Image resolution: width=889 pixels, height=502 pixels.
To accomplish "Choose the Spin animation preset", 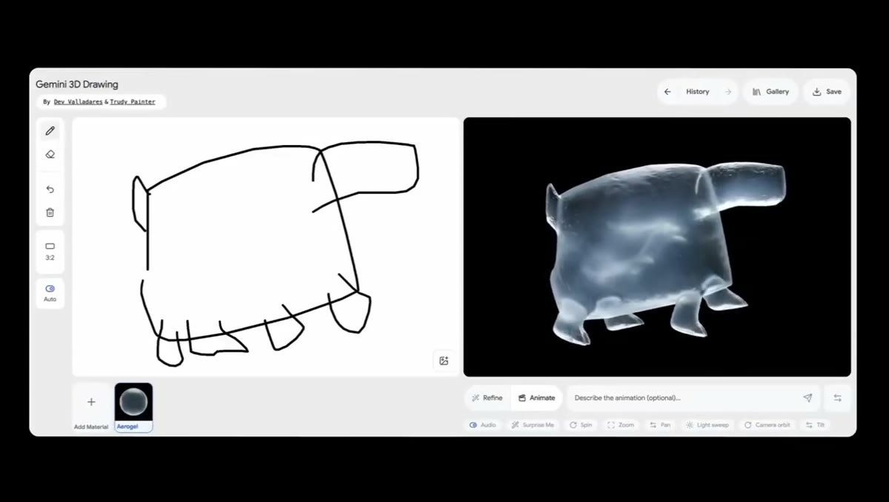I will click(581, 425).
